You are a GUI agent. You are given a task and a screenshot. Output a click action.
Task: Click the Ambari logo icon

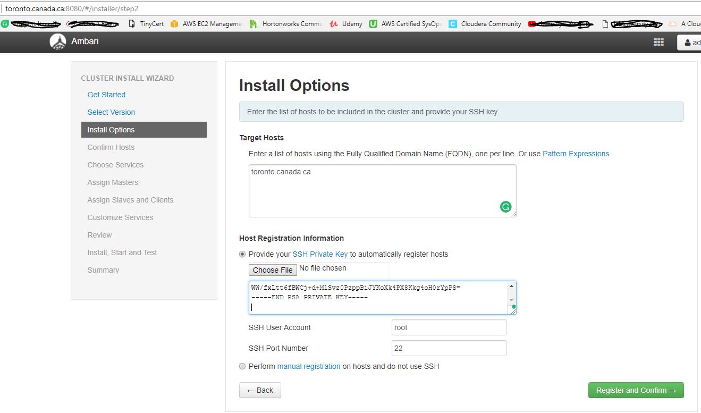(57, 41)
